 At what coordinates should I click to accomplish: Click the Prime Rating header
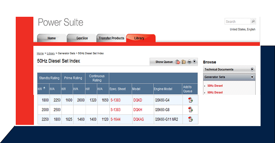[x=73, y=78]
